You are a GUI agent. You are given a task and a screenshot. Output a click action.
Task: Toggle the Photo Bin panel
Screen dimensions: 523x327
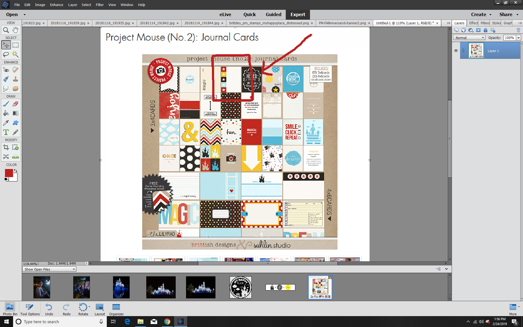click(x=10, y=309)
